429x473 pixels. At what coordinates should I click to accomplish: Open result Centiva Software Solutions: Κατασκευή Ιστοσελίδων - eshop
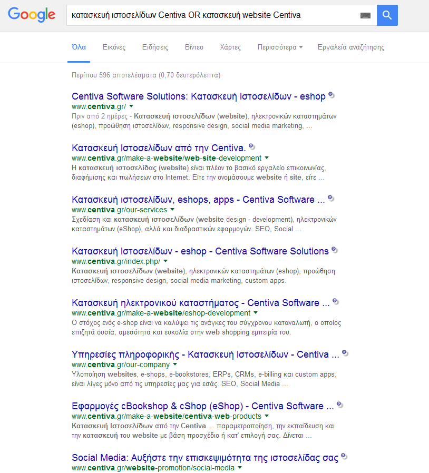[x=198, y=96]
